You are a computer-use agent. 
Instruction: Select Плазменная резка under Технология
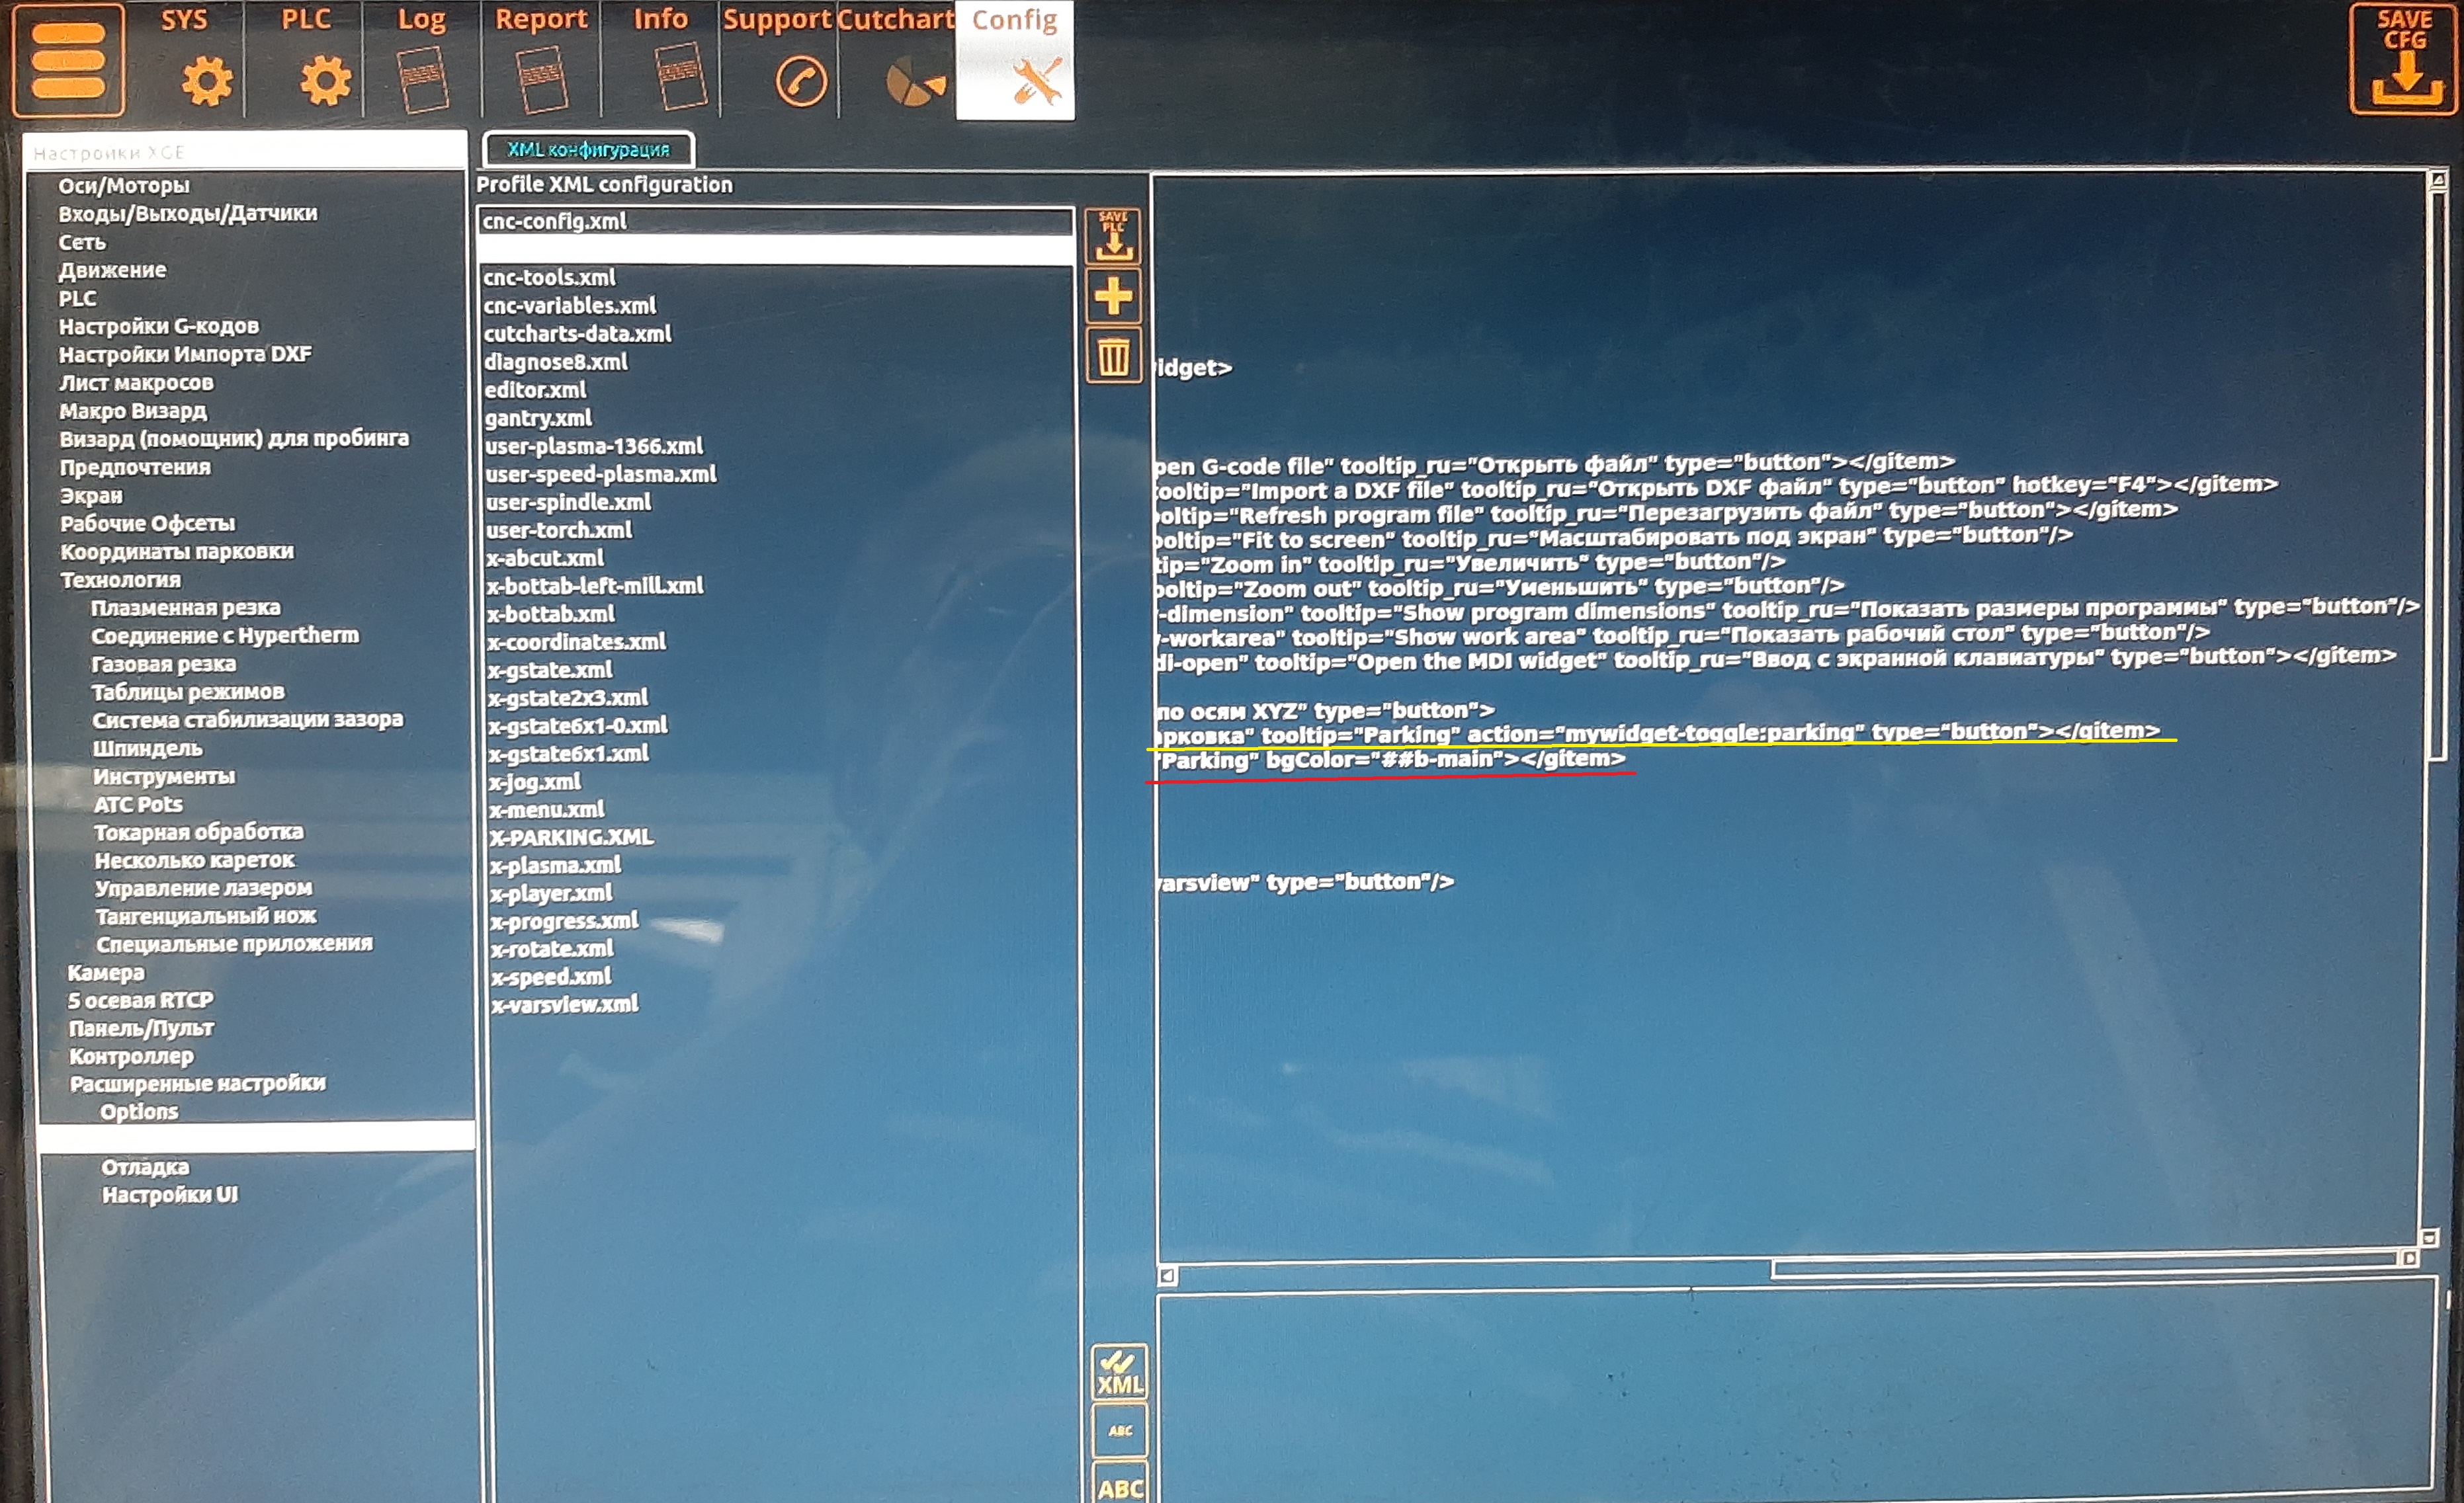tap(185, 608)
